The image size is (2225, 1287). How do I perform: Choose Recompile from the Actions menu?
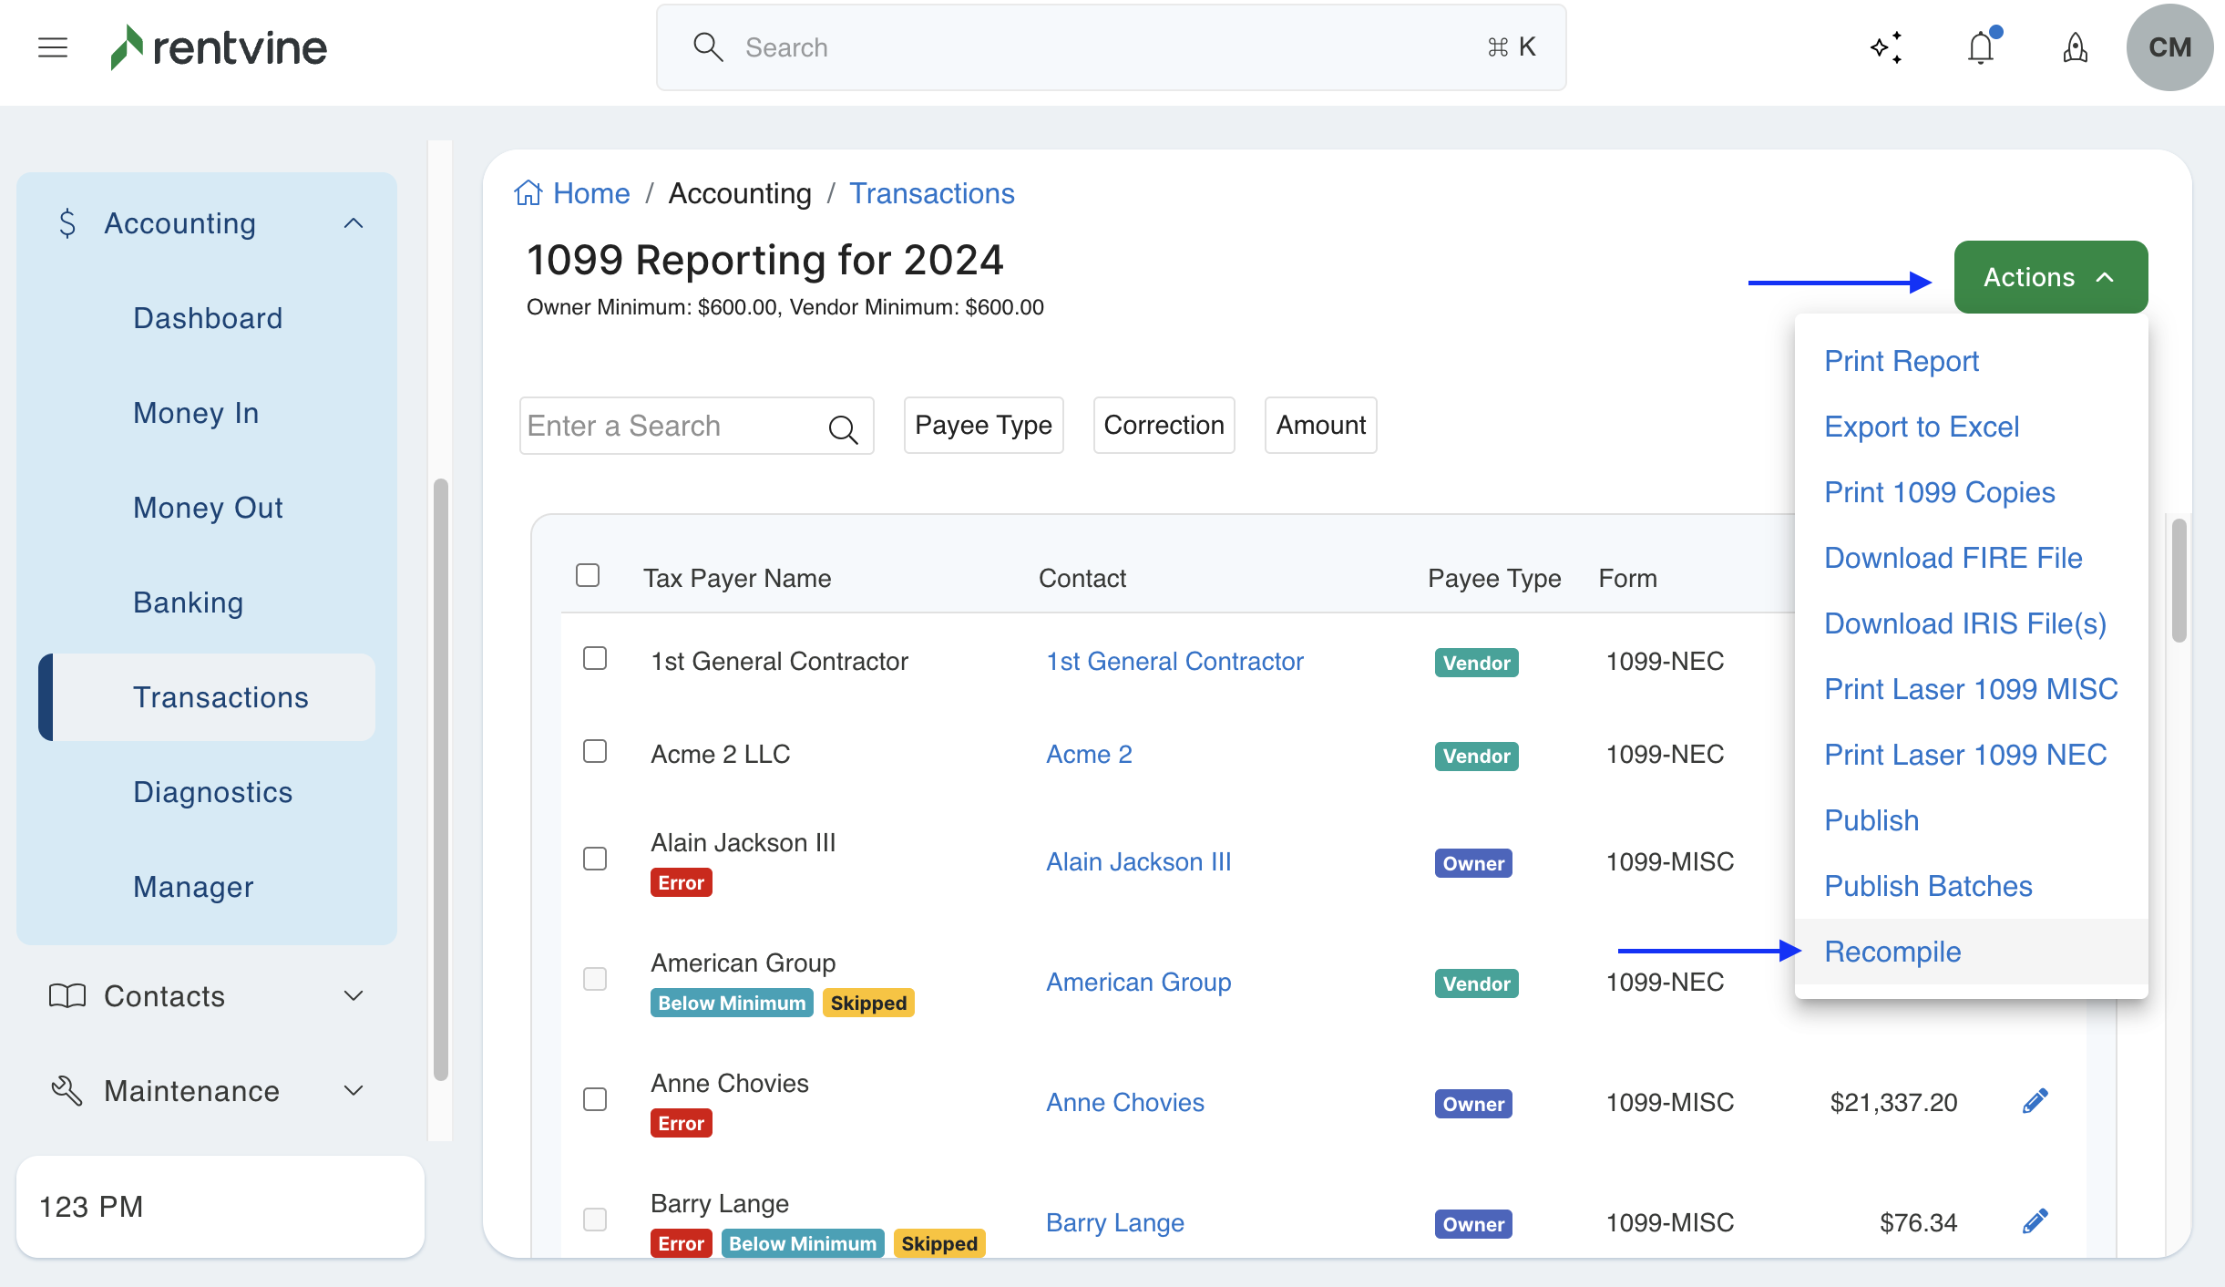(1892, 952)
